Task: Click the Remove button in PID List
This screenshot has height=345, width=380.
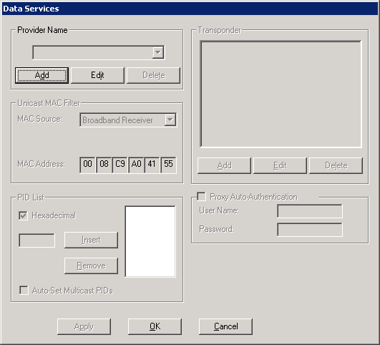Action: 91,266
